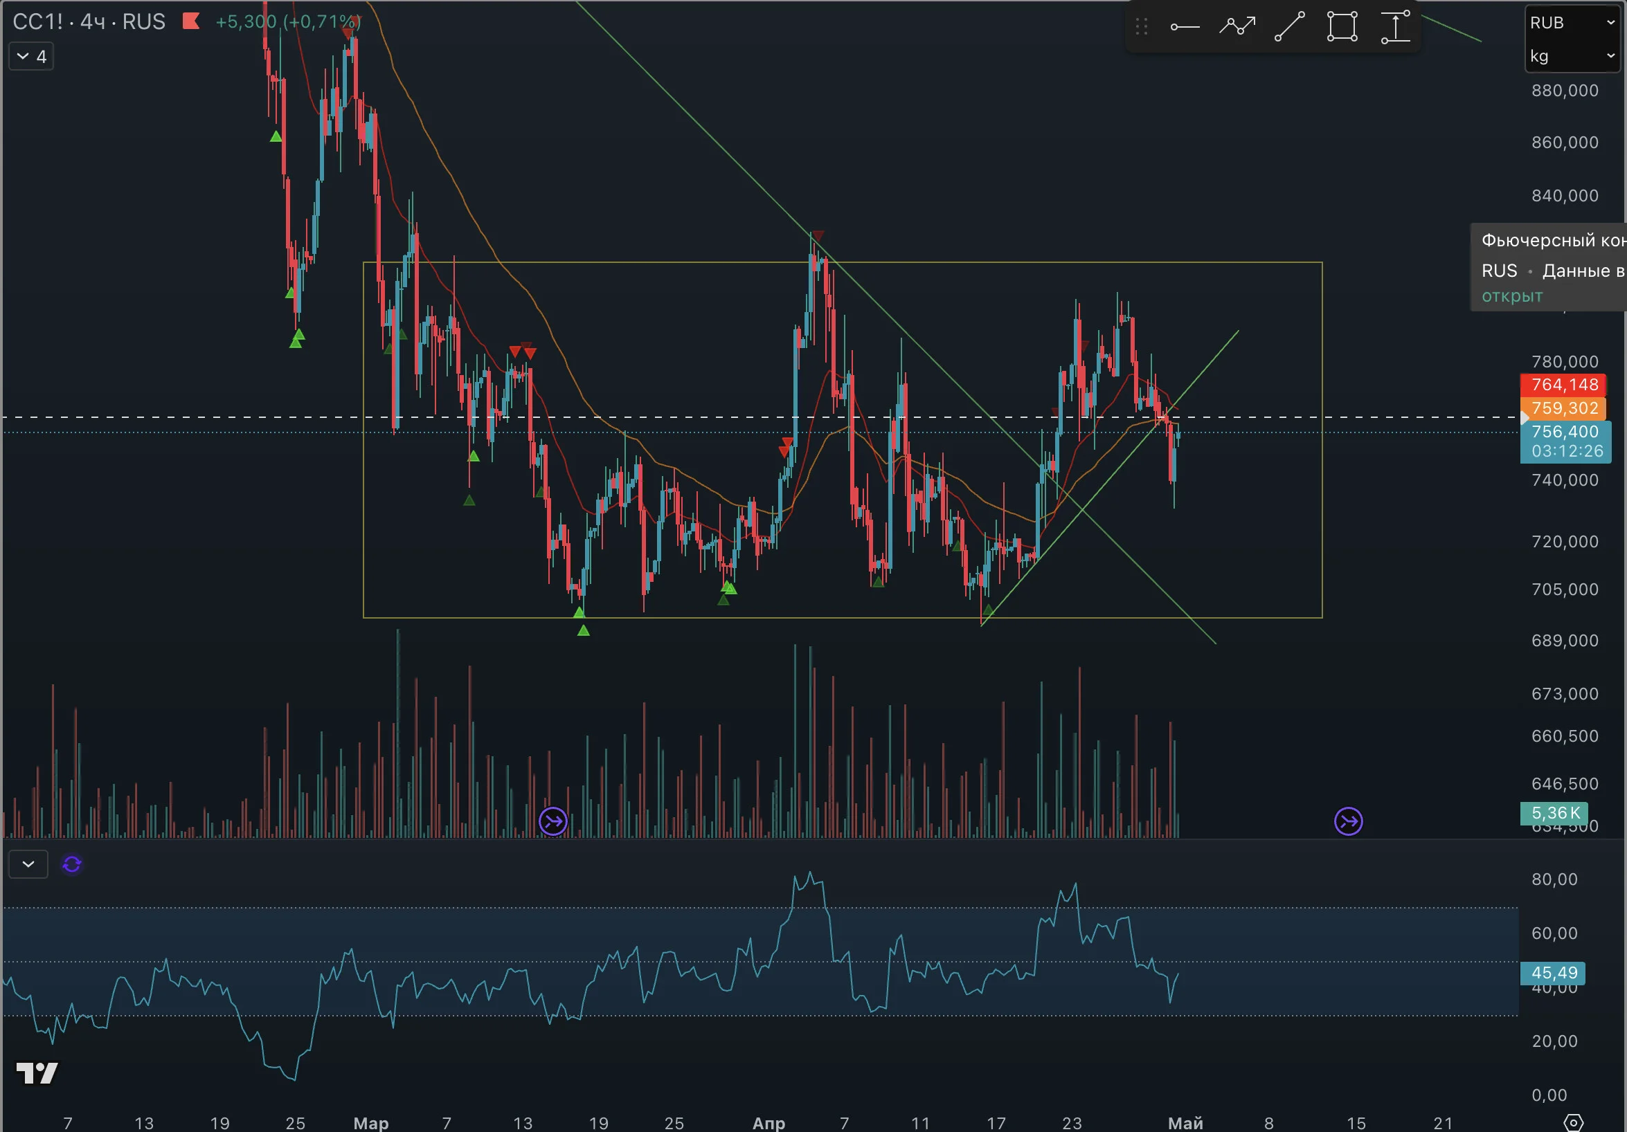Click the purple refresh icon in RSI pane
1627x1132 pixels.
coord(71,864)
